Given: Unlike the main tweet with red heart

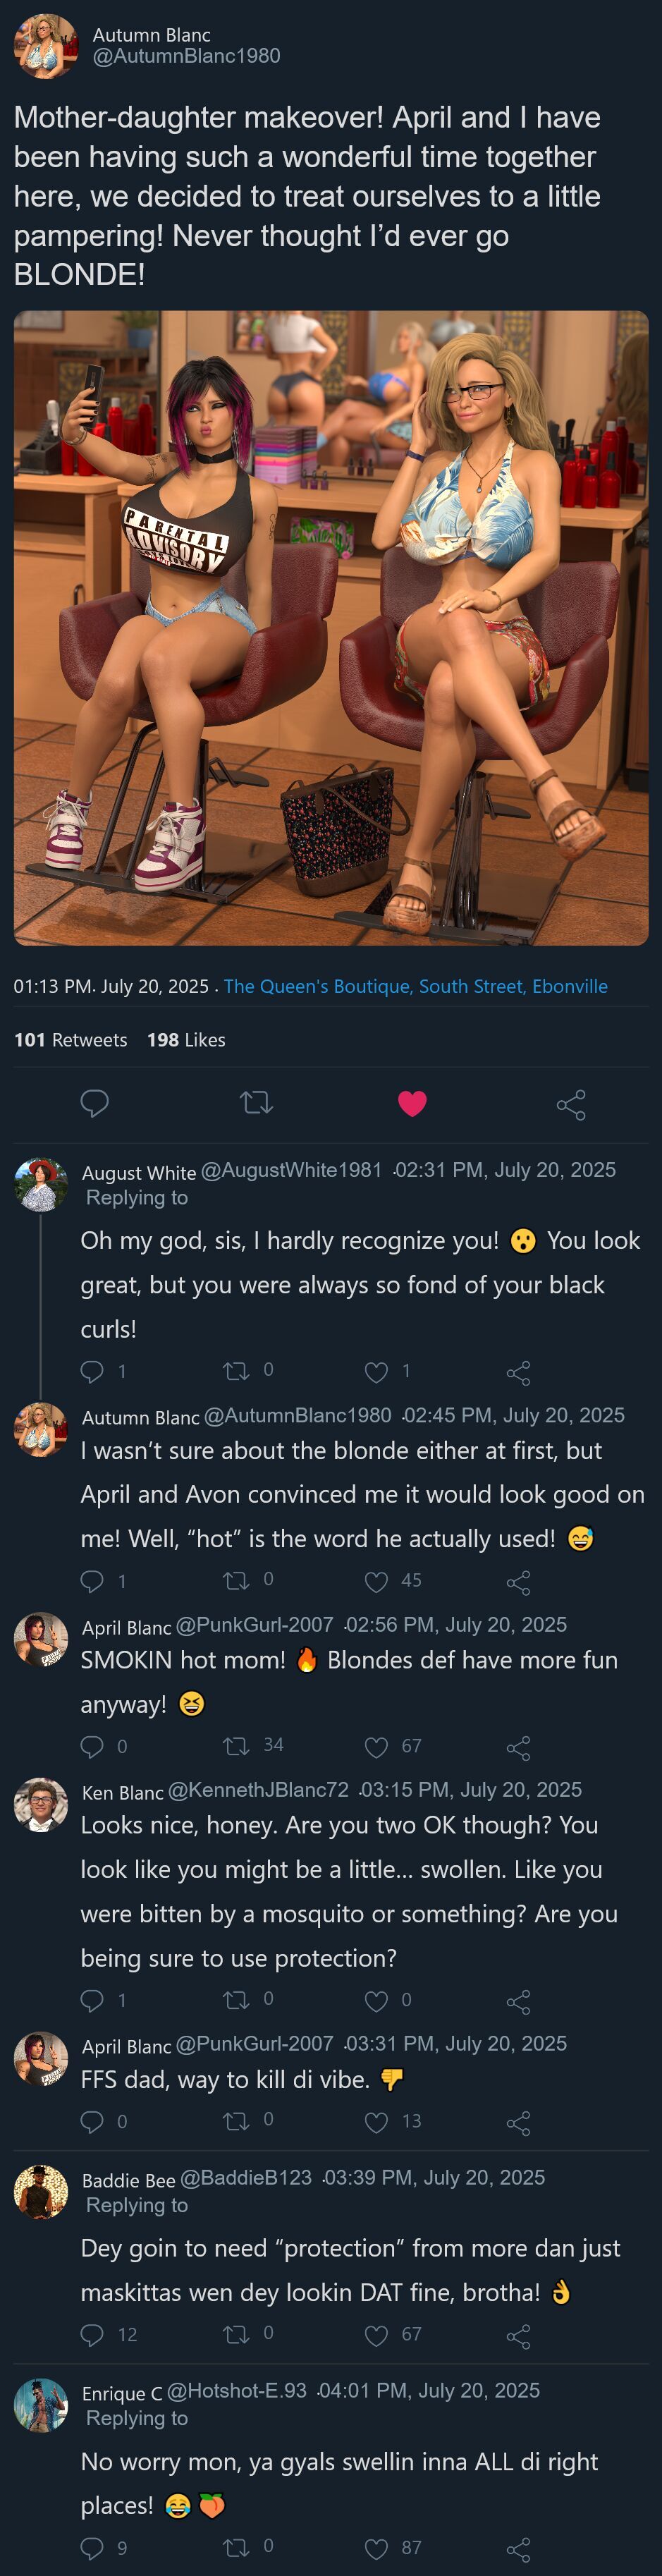Looking at the screenshot, I should (x=412, y=1103).
